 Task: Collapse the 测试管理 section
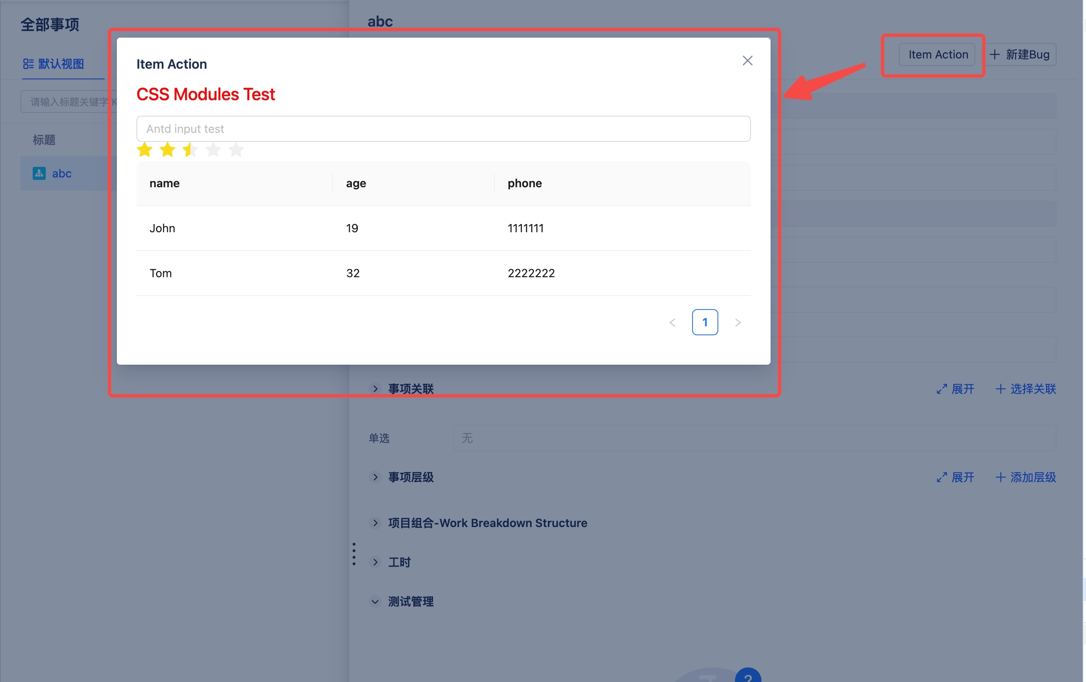point(375,601)
